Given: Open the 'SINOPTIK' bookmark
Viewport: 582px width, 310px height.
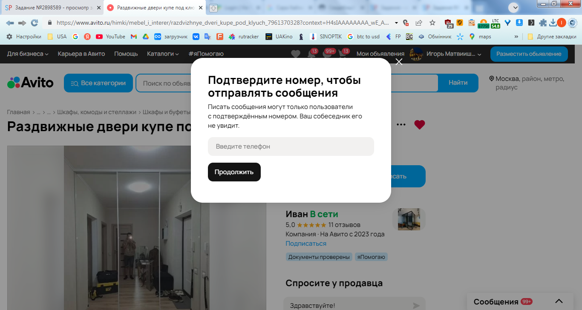Looking at the screenshot, I should [x=326, y=37].
